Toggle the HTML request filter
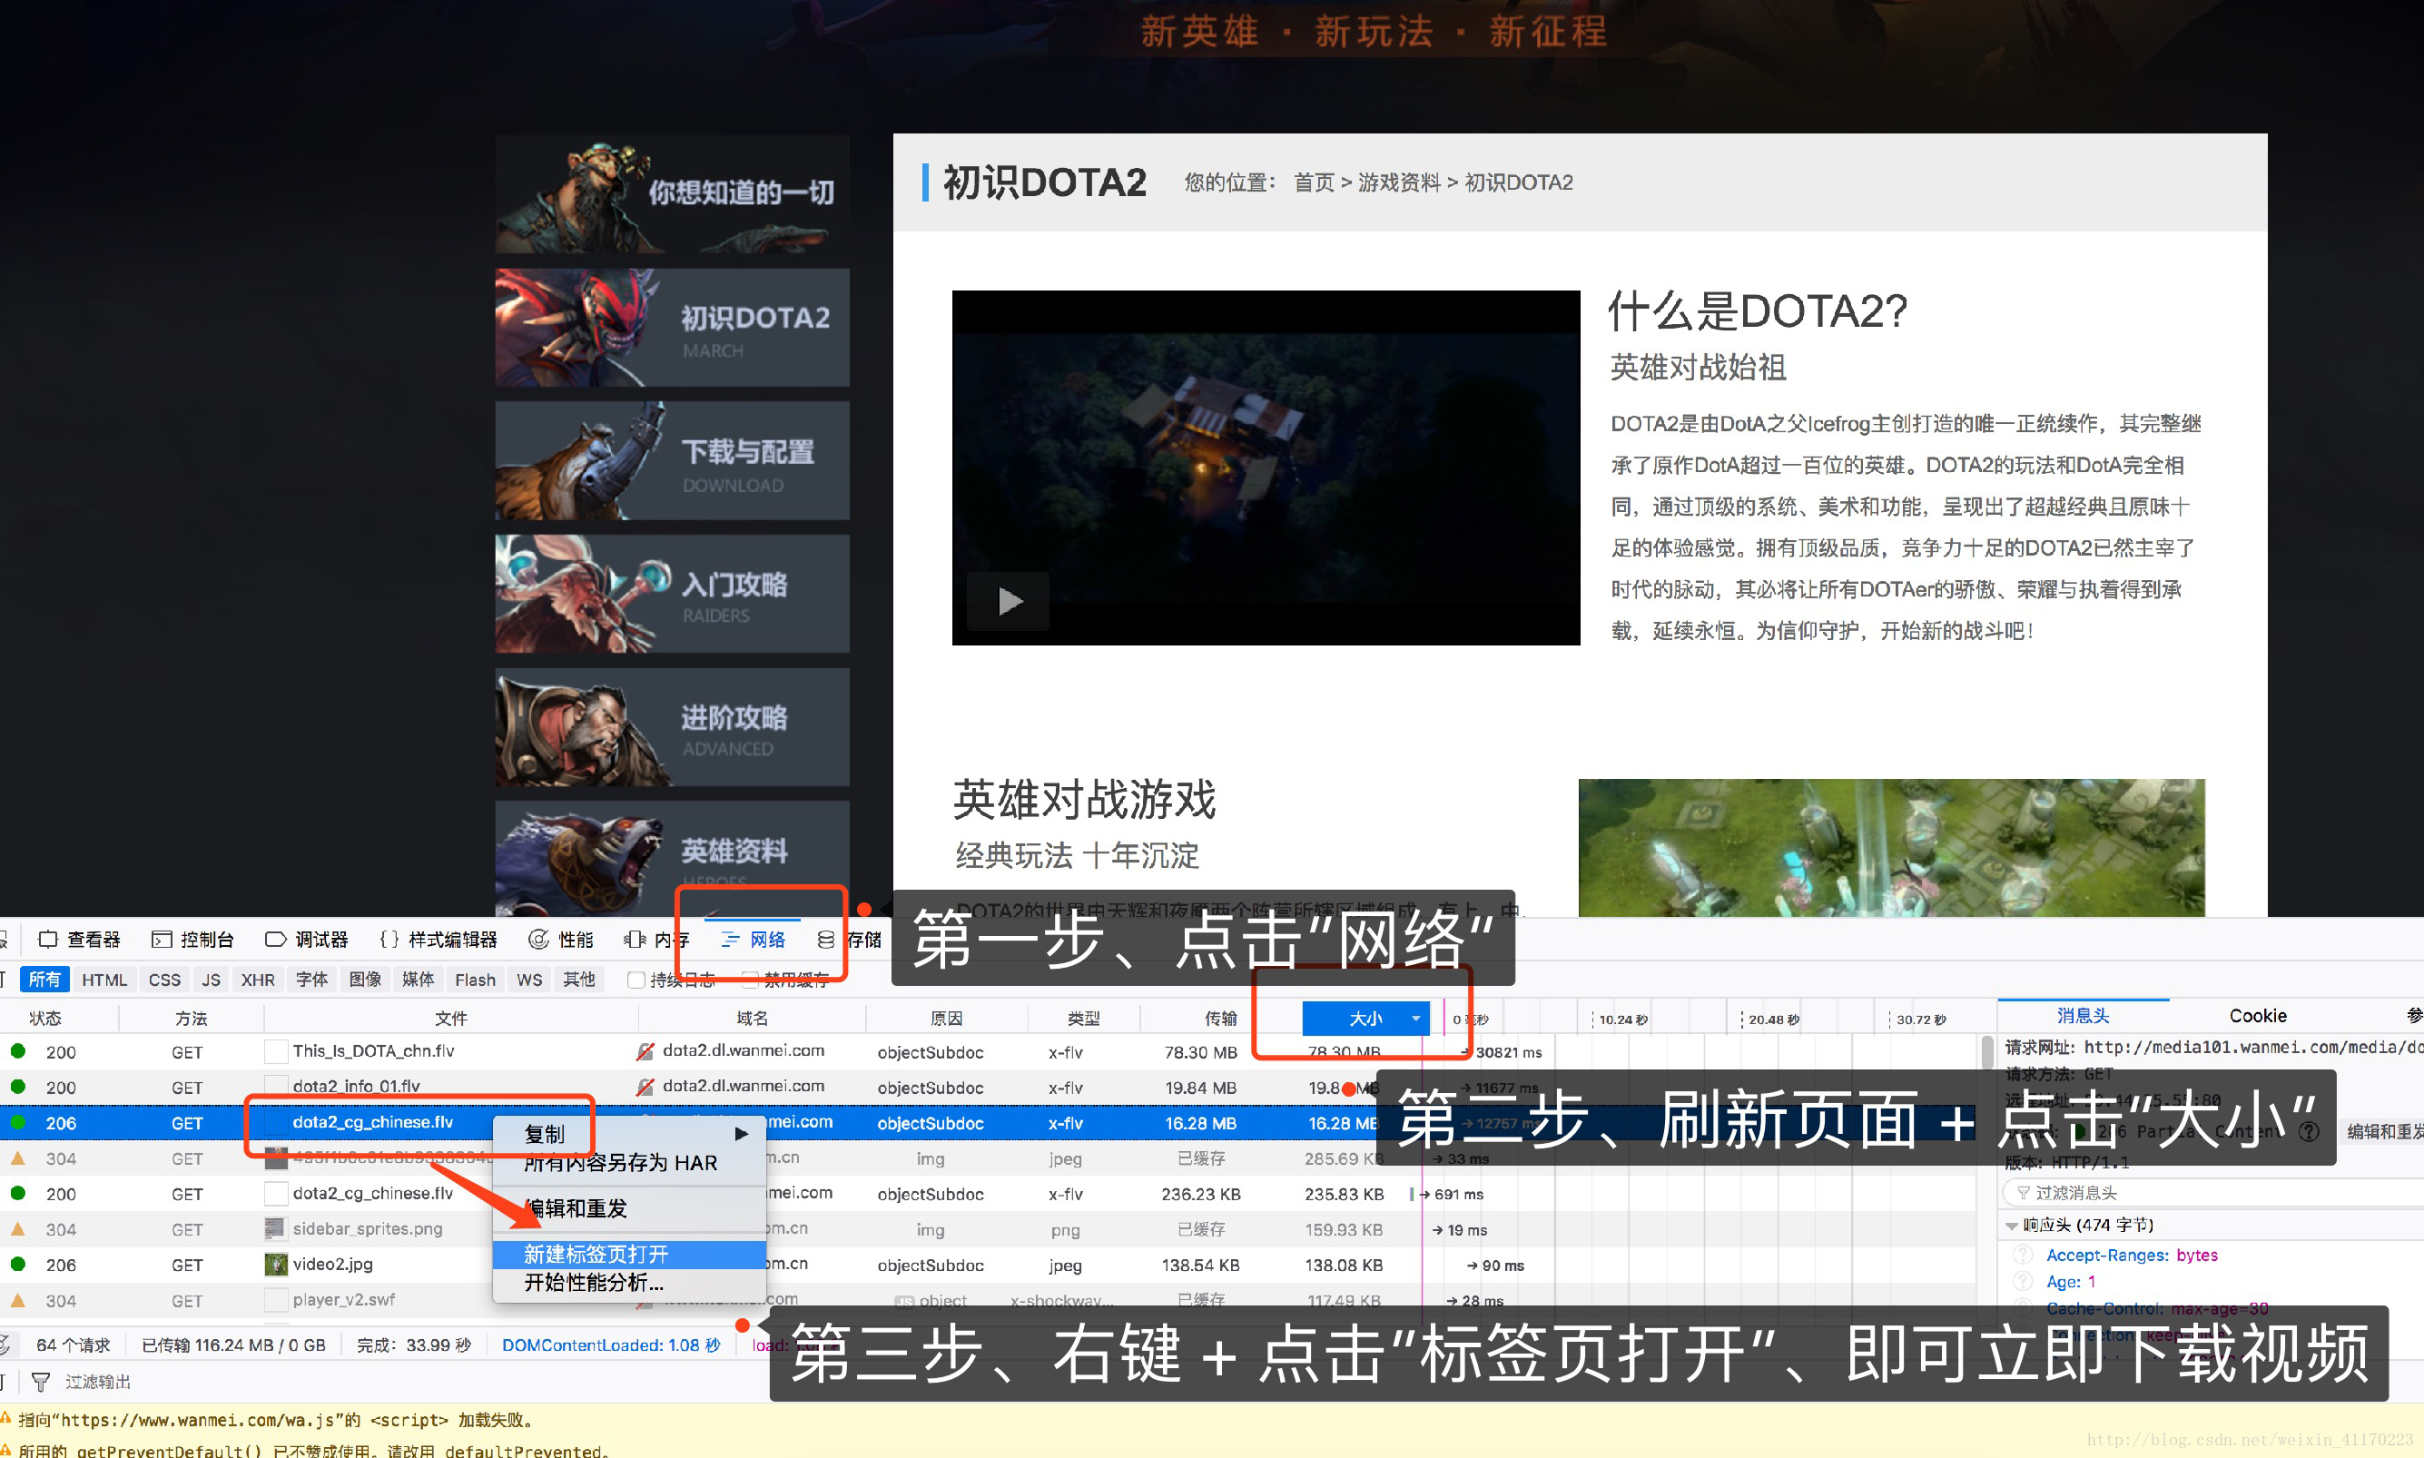This screenshot has height=1458, width=2424. pyautogui.click(x=104, y=980)
